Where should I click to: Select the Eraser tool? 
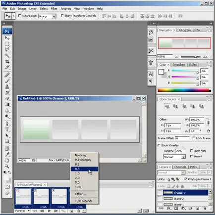[7, 99]
